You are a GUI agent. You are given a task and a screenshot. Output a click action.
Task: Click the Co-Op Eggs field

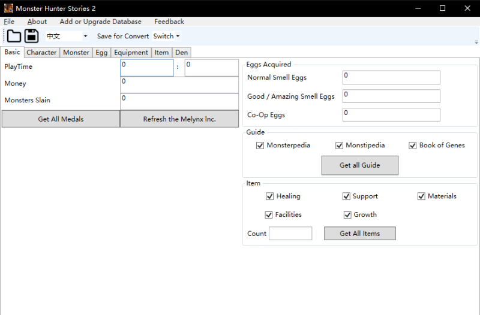(x=391, y=114)
